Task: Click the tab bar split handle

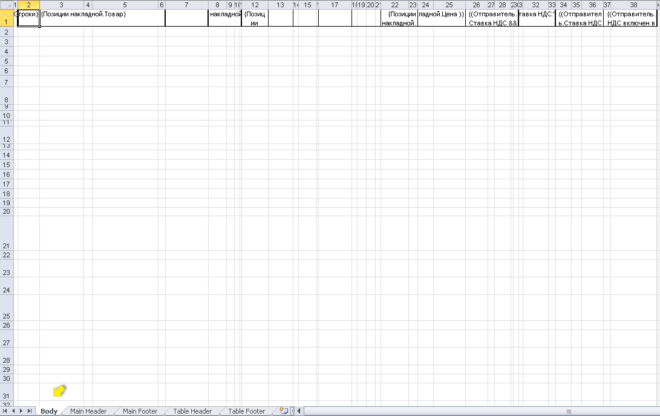Action: (x=292, y=411)
